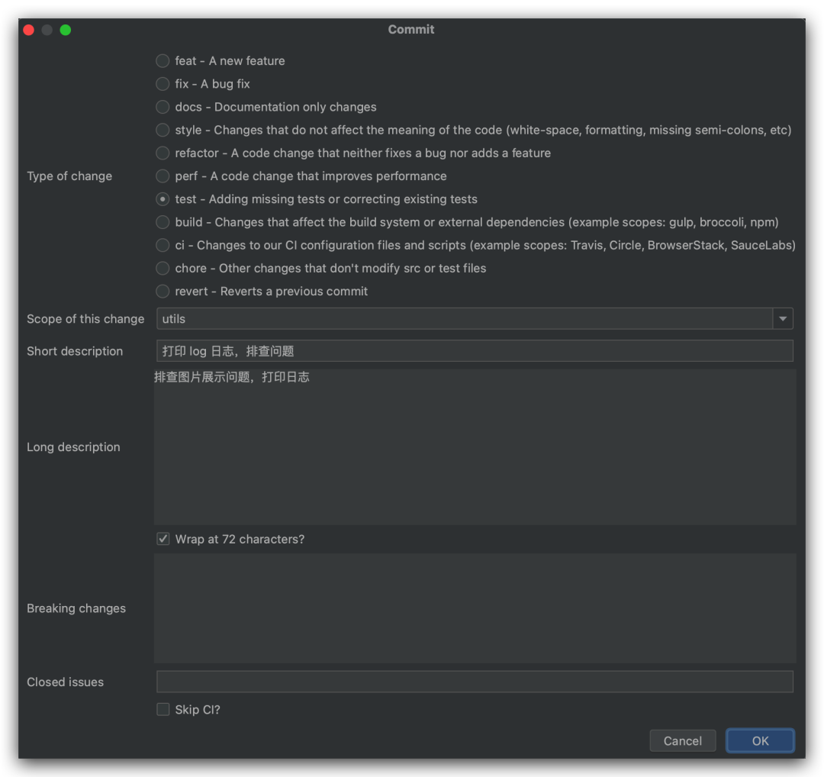This screenshot has width=824, height=777.
Task: Click into the Short description field
Action: coord(473,350)
